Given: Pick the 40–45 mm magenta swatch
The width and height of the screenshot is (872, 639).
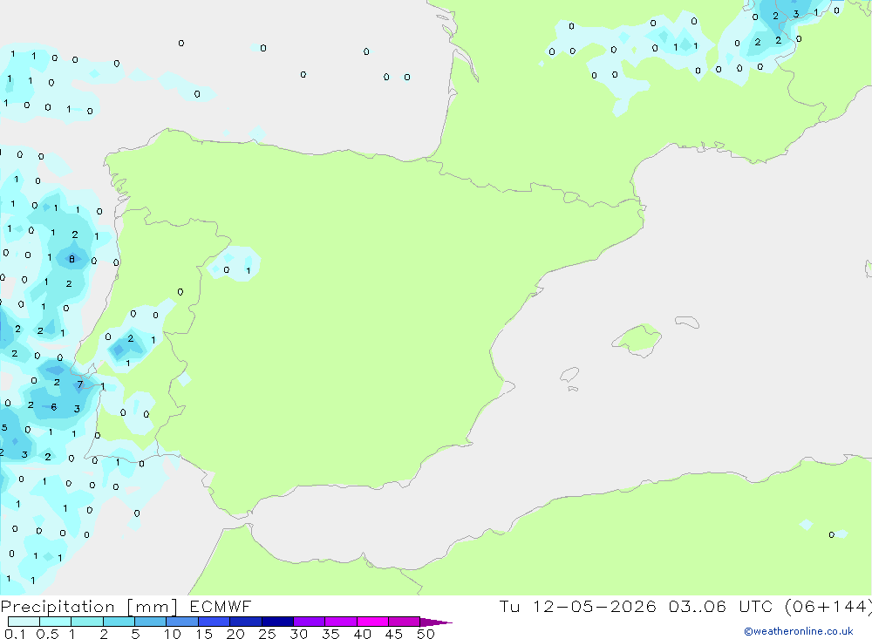Looking at the screenshot, I should [x=372, y=622].
